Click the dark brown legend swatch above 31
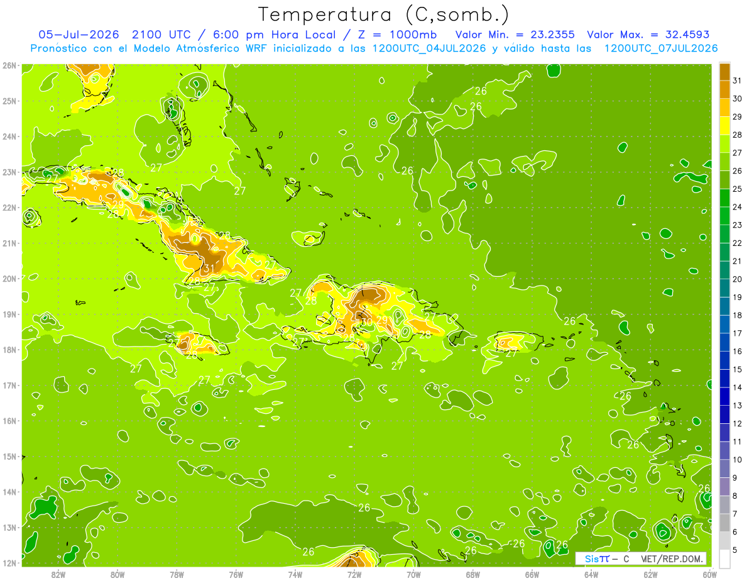 (x=724, y=72)
